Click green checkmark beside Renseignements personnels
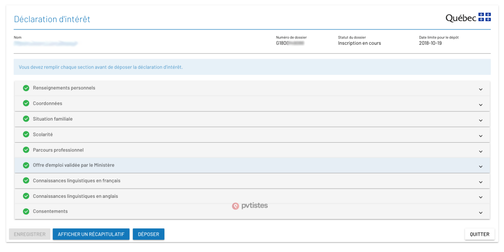This screenshot has height=252, width=504. pyautogui.click(x=26, y=88)
